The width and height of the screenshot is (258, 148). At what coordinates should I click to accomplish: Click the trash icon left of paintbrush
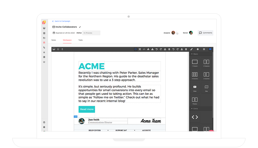[x=186, y=49]
